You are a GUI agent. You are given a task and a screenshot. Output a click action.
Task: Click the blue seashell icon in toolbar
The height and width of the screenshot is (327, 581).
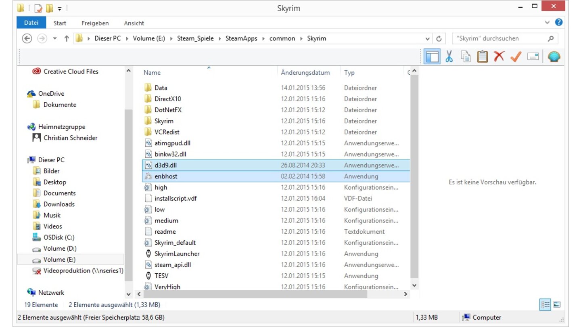tap(554, 57)
